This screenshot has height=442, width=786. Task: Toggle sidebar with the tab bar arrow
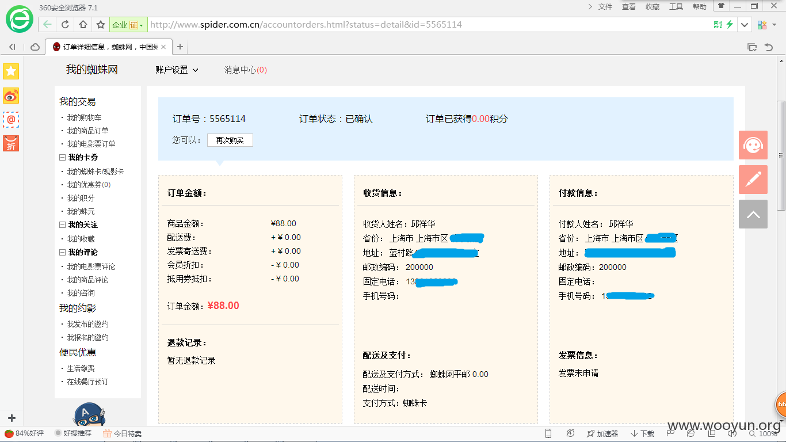12,47
